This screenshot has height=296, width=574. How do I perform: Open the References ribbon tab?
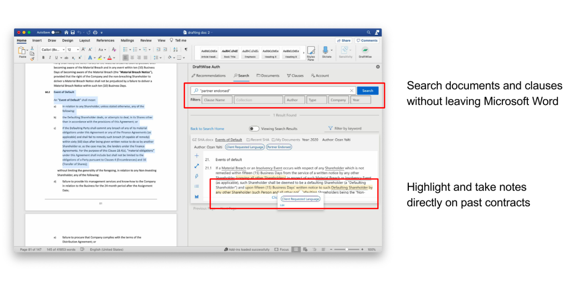coord(105,40)
